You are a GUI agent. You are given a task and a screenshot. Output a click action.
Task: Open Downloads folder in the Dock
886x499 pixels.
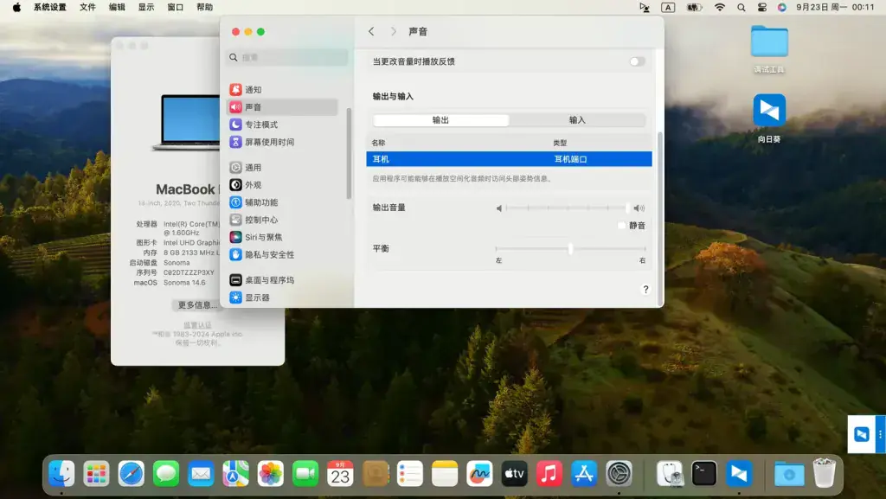[x=789, y=474]
